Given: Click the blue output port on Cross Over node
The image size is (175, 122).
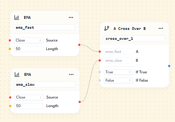Looking at the screenshot, I should [169, 66].
